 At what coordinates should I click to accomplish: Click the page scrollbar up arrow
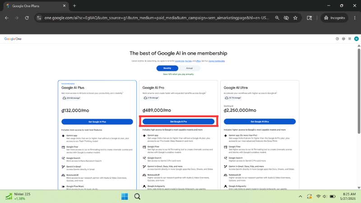coord(359,46)
